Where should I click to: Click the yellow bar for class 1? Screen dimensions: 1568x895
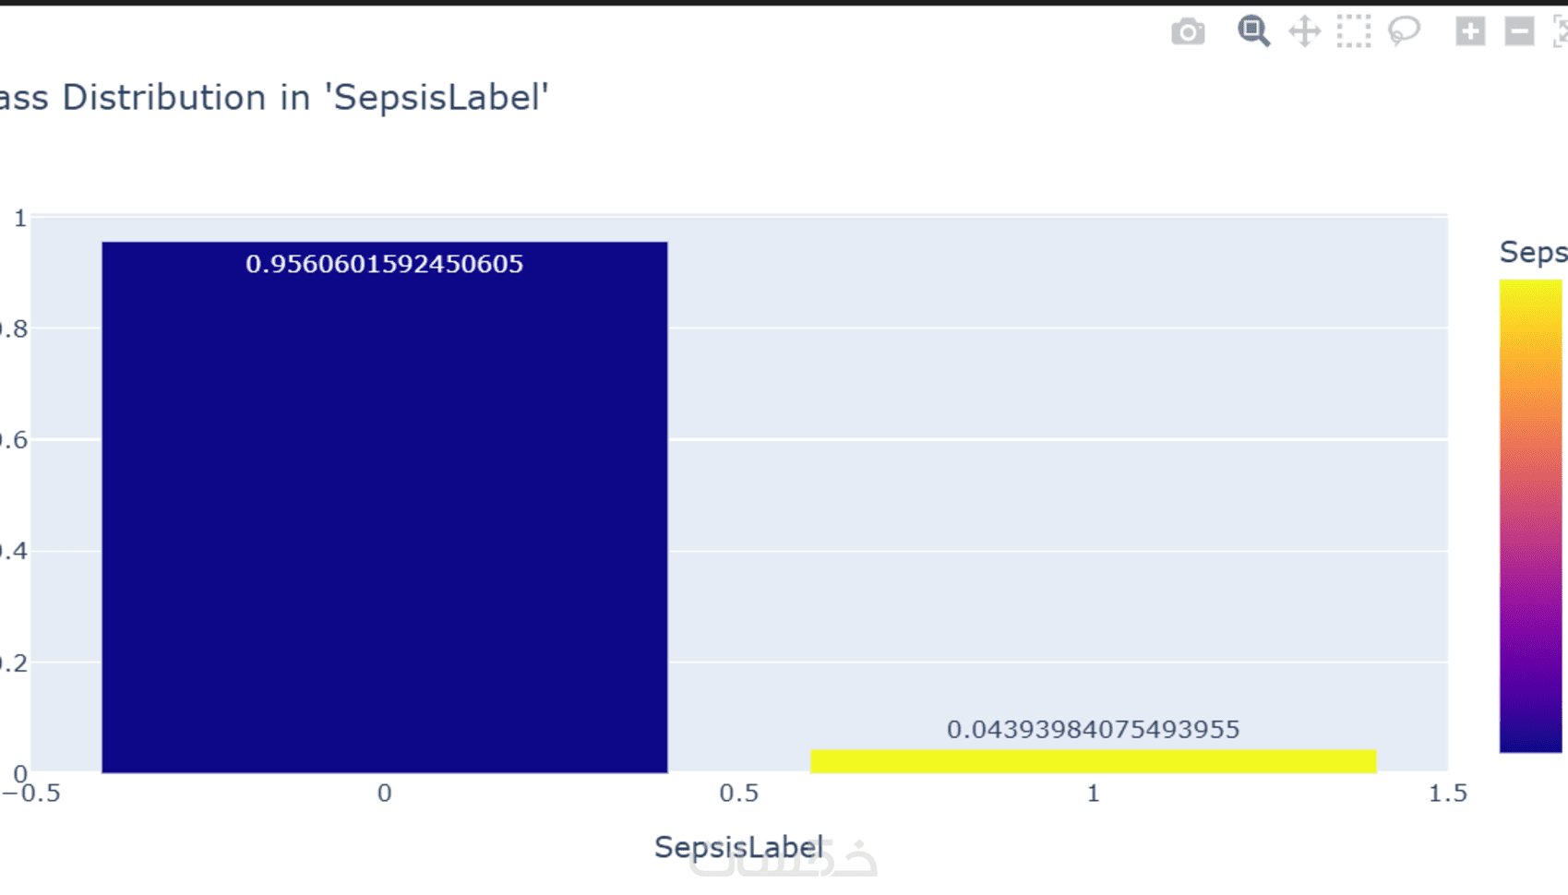coord(1093,761)
